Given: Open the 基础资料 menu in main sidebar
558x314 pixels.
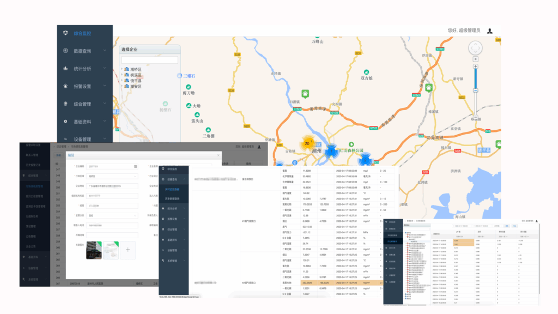Looking at the screenshot, I should click(82, 122).
